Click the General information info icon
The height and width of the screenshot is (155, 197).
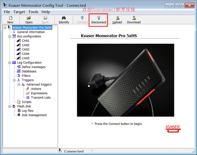pos(14,32)
